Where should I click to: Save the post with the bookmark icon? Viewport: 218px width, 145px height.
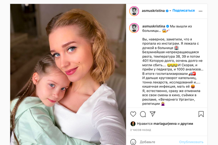point(201,114)
